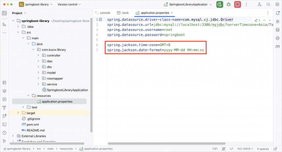The image size is (282, 152).
Task: Open the Services tool window icon
Action: (x=4, y=99)
